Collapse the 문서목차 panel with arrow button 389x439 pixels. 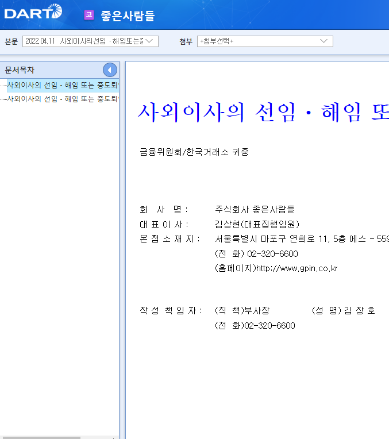(x=110, y=70)
